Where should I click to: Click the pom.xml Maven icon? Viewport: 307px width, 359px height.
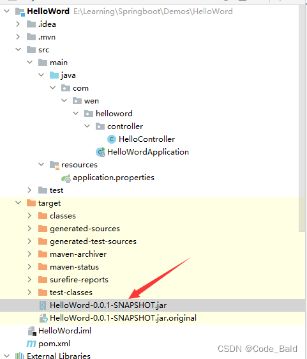(31, 344)
